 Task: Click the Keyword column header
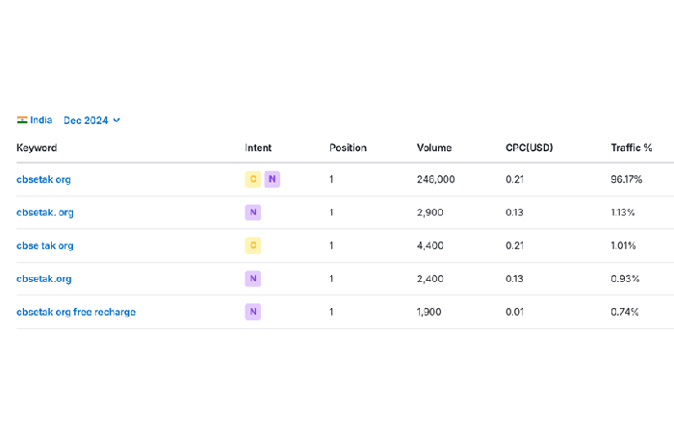(x=37, y=148)
